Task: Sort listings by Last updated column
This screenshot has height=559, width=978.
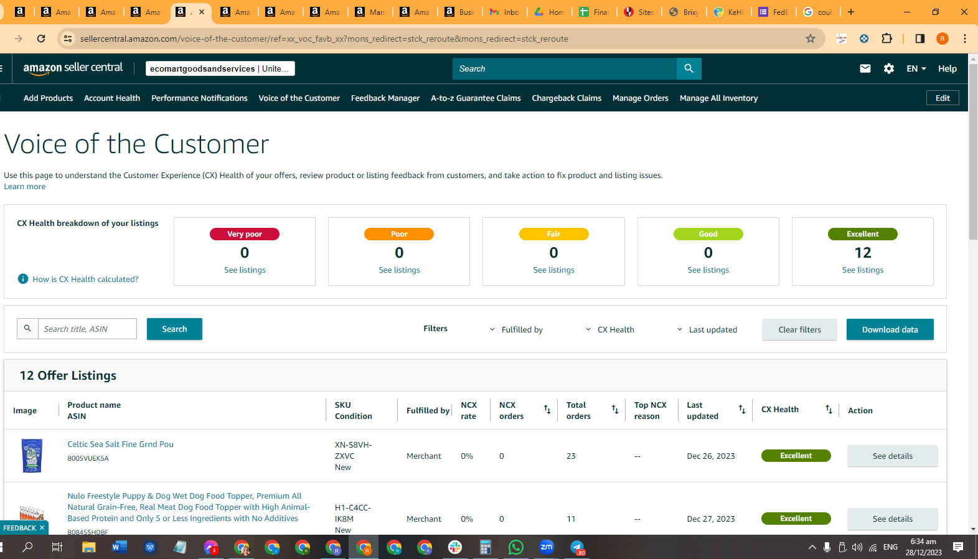Action: coord(742,410)
